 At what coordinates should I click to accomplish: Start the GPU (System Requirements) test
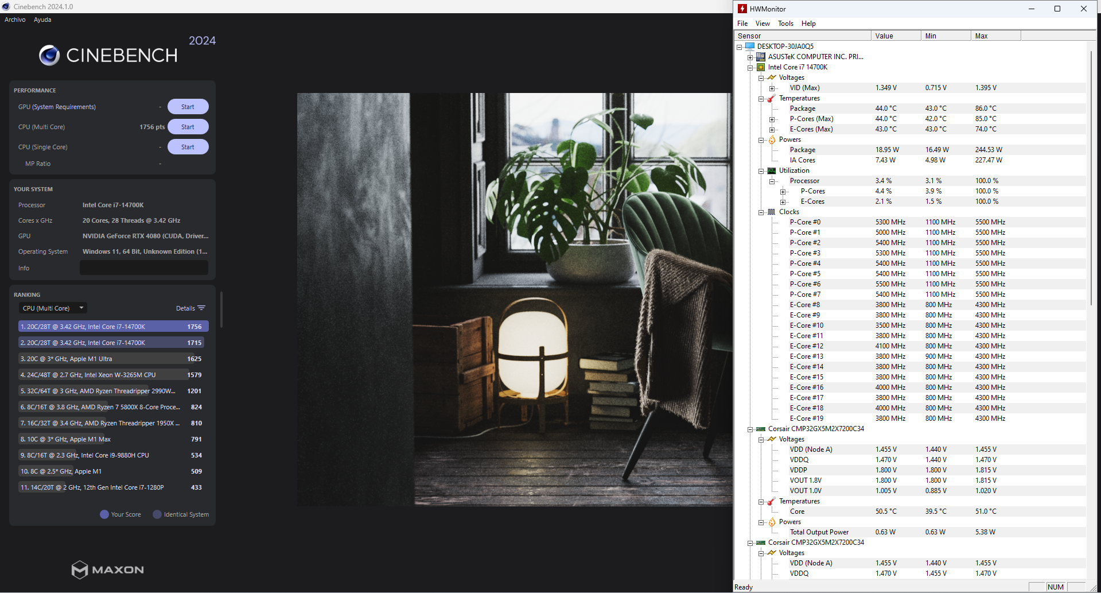[x=188, y=107]
